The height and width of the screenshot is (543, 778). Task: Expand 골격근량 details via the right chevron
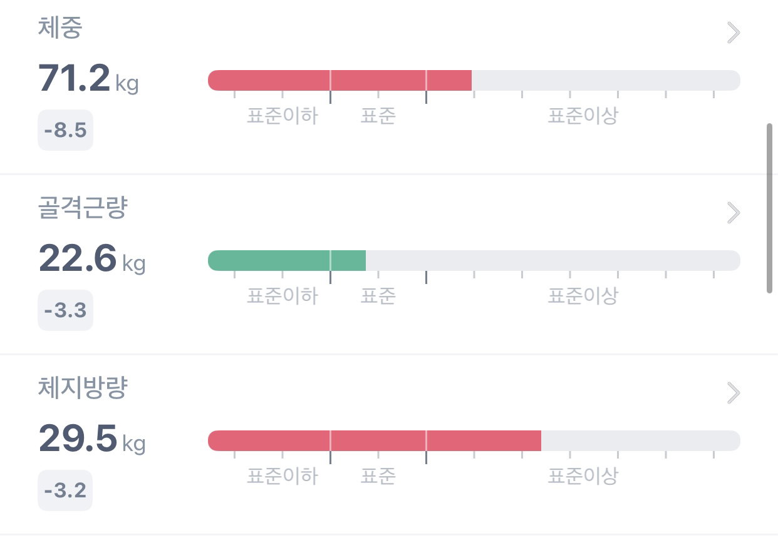[x=734, y=213]
